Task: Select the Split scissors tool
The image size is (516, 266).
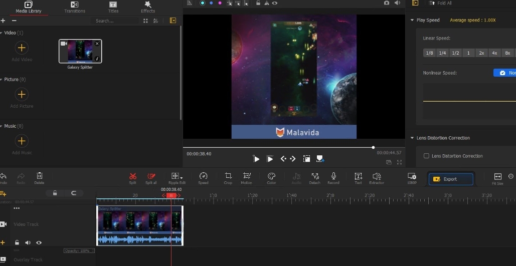Action: (132, 178)
